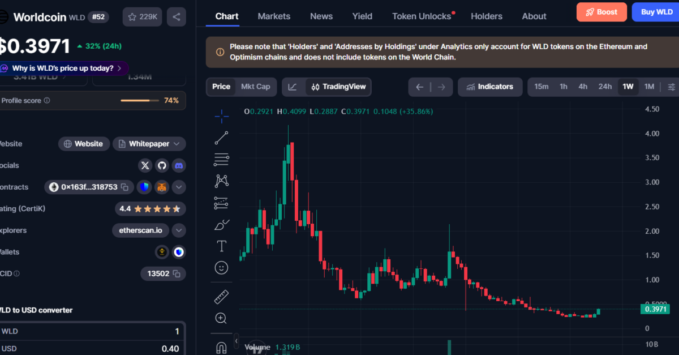Select the Text annotation tool
The image size is (679, 355).
(x=221, y=246)
